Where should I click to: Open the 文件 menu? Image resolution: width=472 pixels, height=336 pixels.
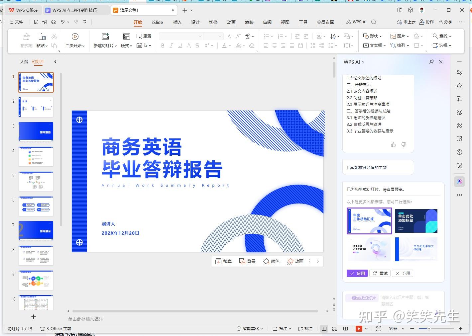17,22
